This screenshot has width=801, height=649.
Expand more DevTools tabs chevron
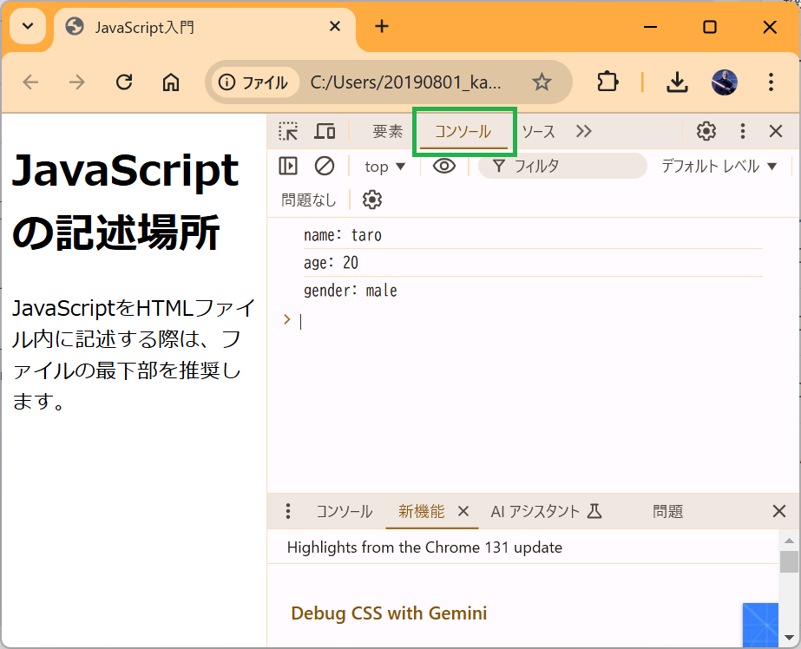pyautogui.click(x=583, y=131)
